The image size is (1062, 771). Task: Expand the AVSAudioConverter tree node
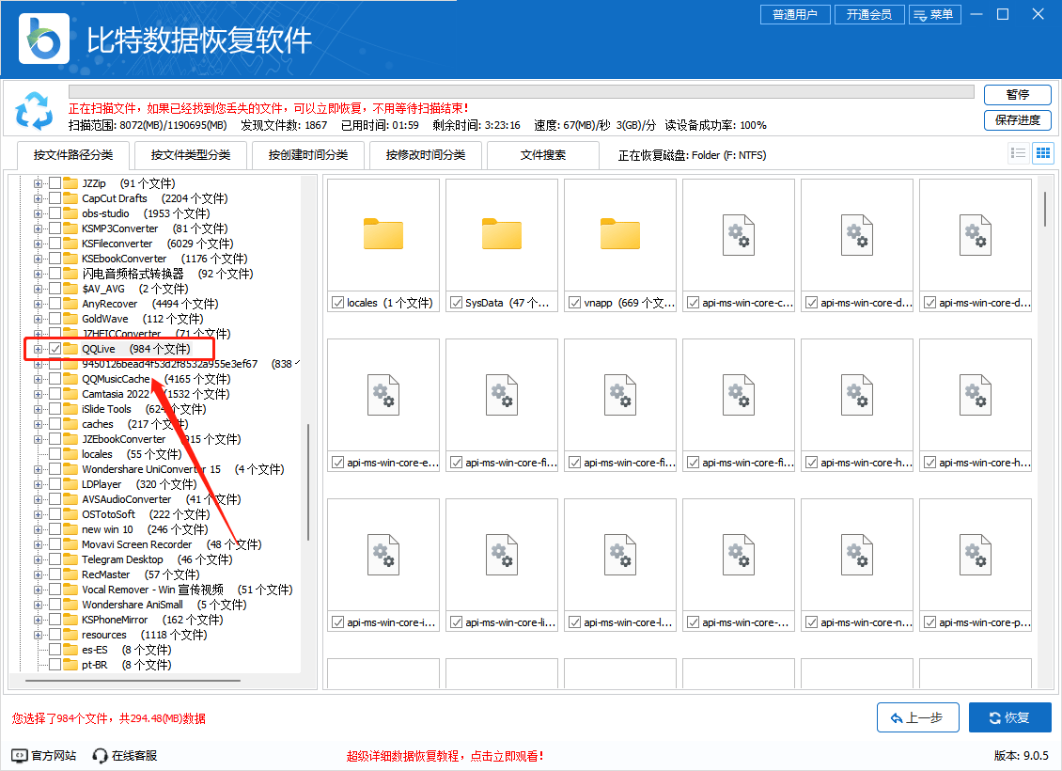(38, 499)
